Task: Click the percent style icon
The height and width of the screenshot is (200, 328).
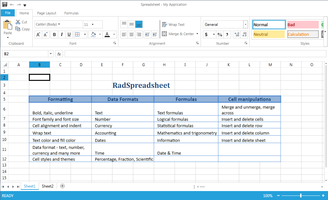Action: pos(220,35)
